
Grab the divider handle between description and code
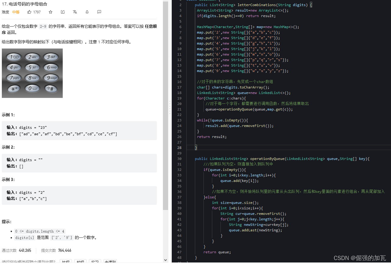(170, 107)
